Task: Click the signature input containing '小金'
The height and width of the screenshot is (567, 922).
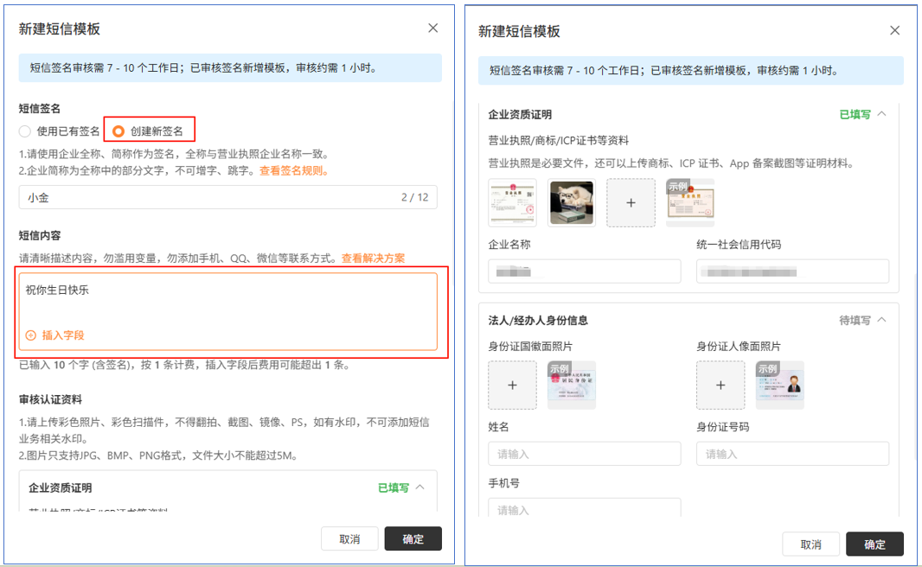Action: click(228, 197)
